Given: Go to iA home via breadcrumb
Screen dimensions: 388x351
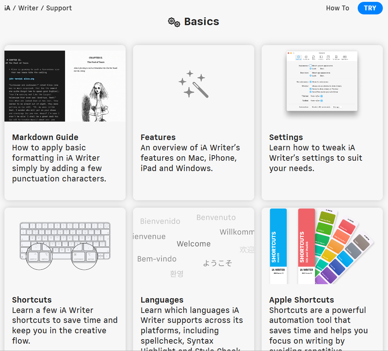Looking at the screenshot, I should 7,8.
